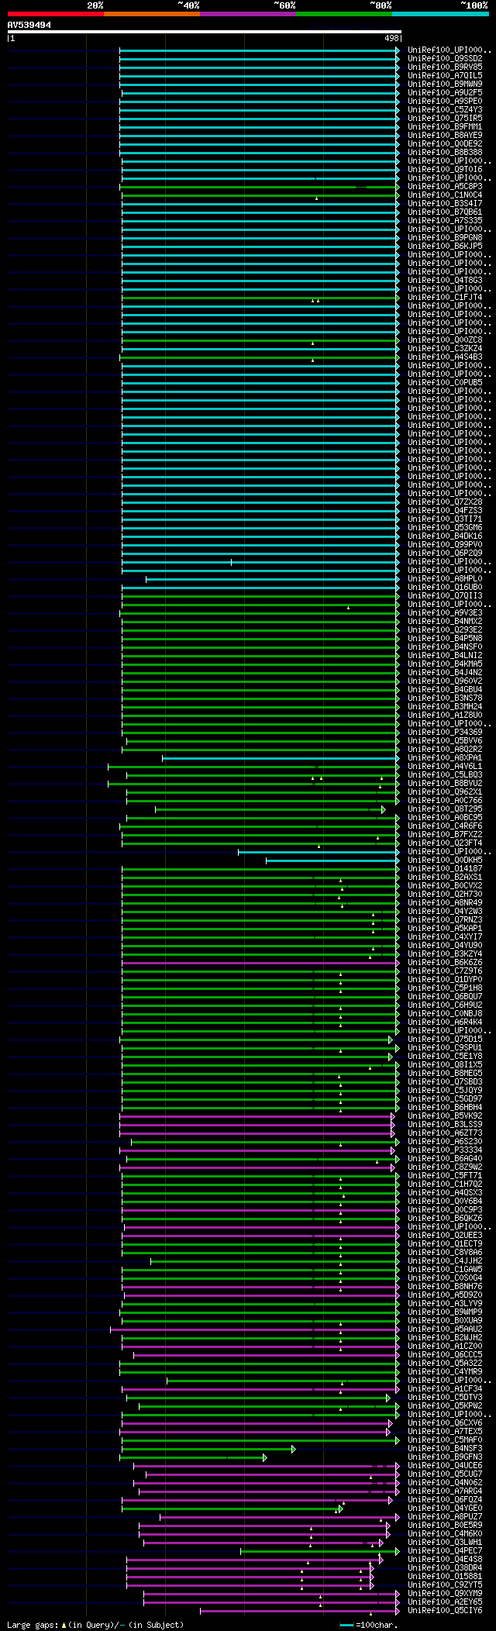Click the Large gaps legend text
496x1631 pixels.
click(95, 1625)
